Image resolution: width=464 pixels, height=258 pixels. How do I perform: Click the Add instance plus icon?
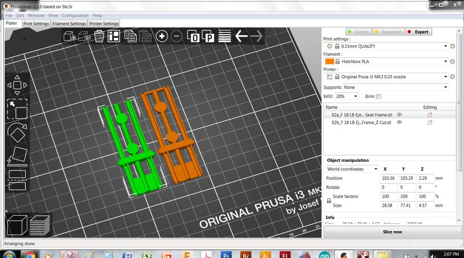pos(162,36)
